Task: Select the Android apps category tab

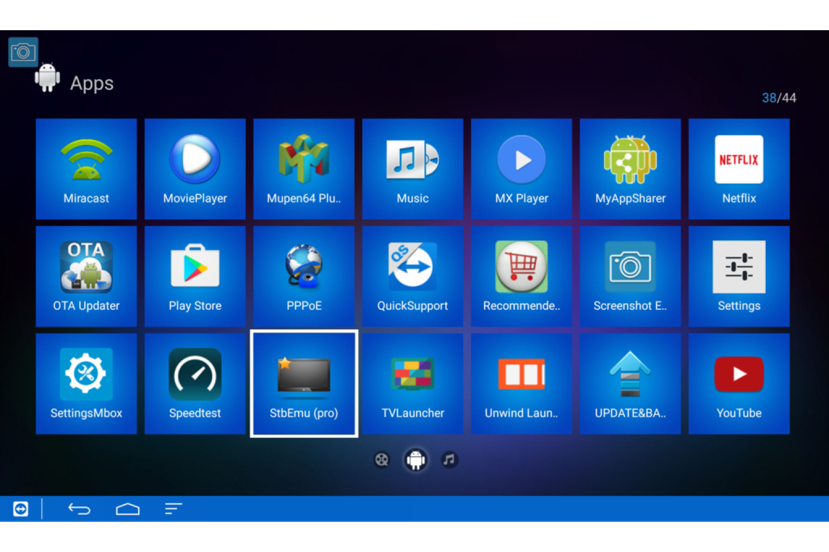Action: click(416, 460)
